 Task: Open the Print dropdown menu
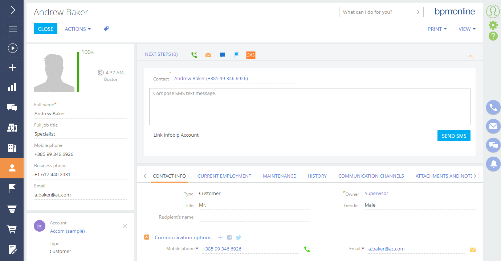[x=437, y=29]
